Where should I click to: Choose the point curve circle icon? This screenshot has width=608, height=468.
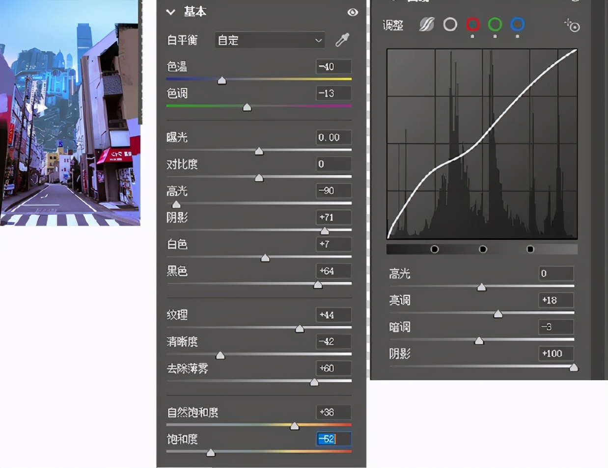pyautogui.click(x=450, y=25)
